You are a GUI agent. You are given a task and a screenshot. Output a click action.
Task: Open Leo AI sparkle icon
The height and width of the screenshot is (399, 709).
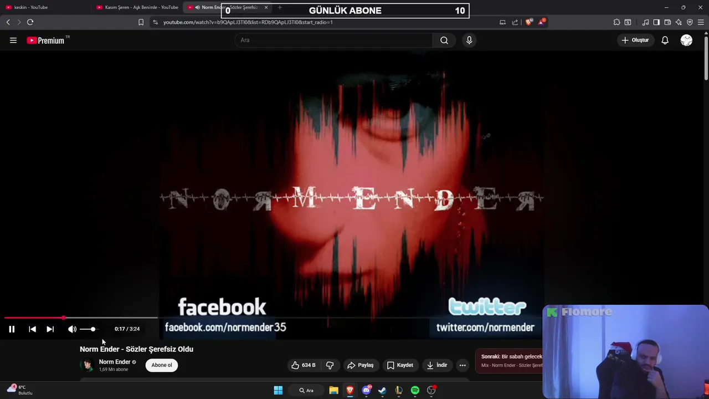point(679,22)
